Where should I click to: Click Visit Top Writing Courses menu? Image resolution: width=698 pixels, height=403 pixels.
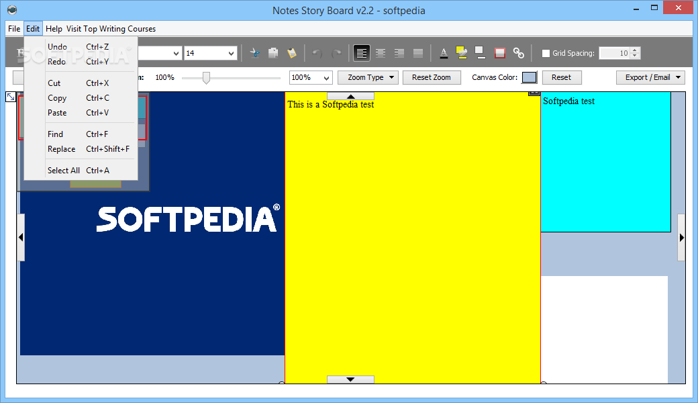point(111,28)
